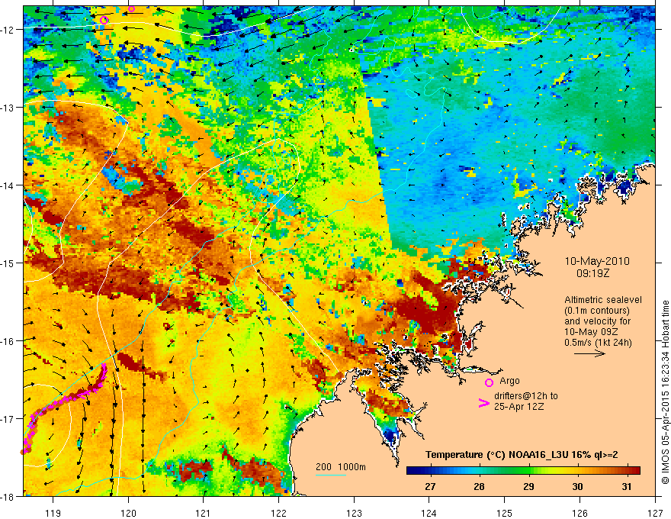Click the color bar tick label 31
The image size is (671, 519).
click(627, 486)
